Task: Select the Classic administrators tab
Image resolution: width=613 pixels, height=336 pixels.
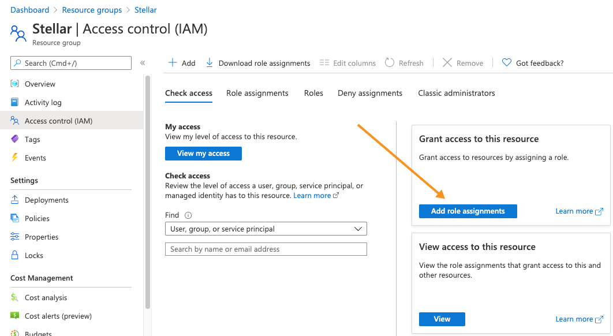Action: [x=456, y=93]
